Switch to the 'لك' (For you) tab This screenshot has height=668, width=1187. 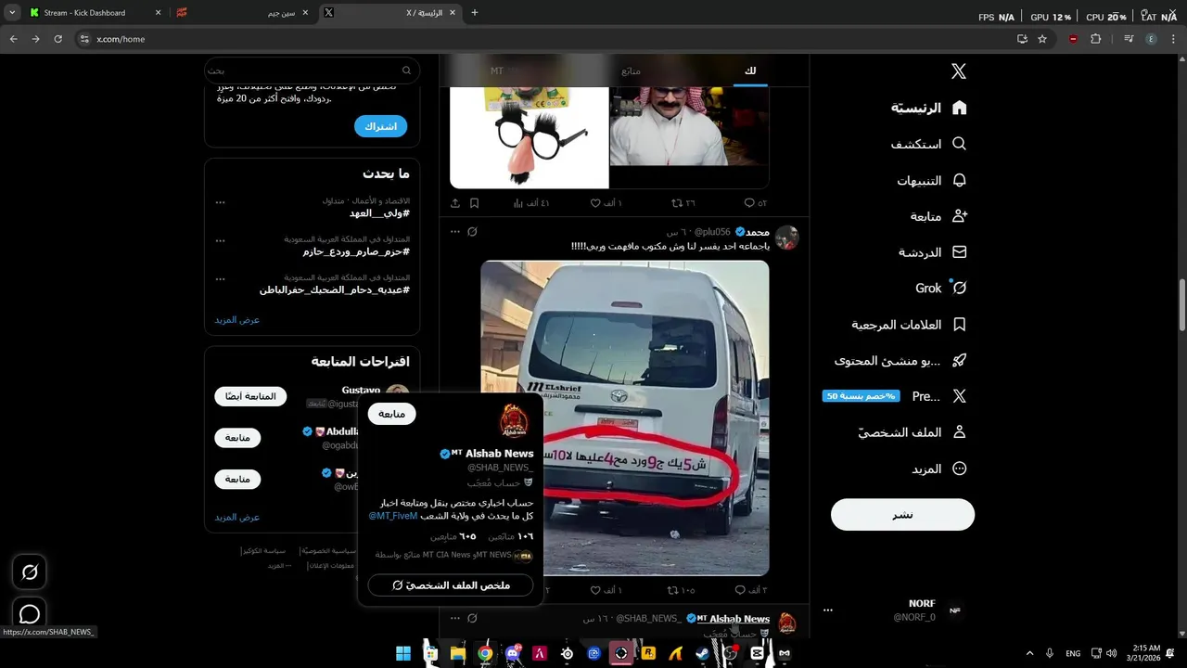click(750, 71)
